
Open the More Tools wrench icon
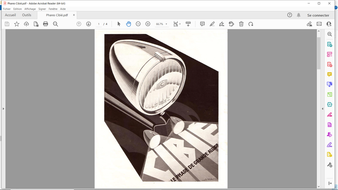[330, 165]
